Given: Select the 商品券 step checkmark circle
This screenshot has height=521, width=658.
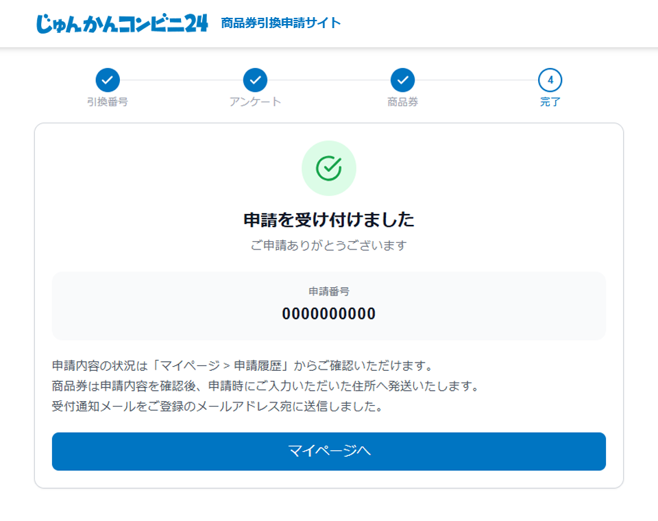Looking at the screenshot, I should click(x=403, y=80).
